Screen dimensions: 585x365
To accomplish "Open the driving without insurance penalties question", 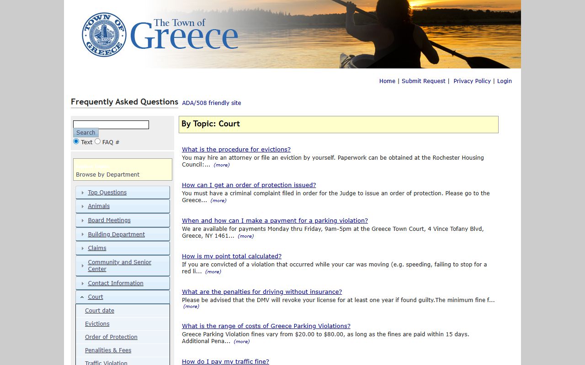I will point(262,292).
